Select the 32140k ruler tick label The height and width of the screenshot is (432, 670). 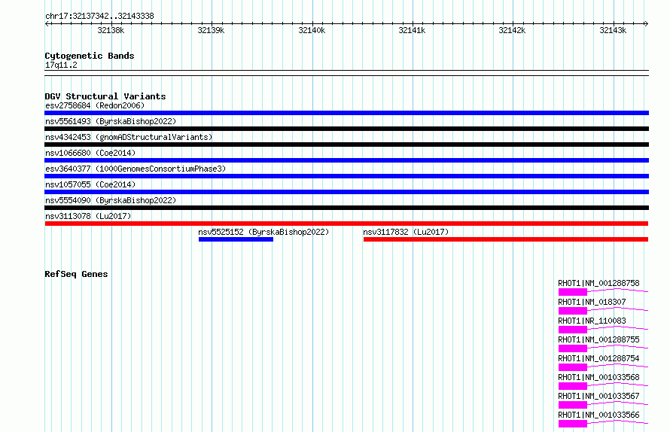pyautogui.click(x=312, y=30)
